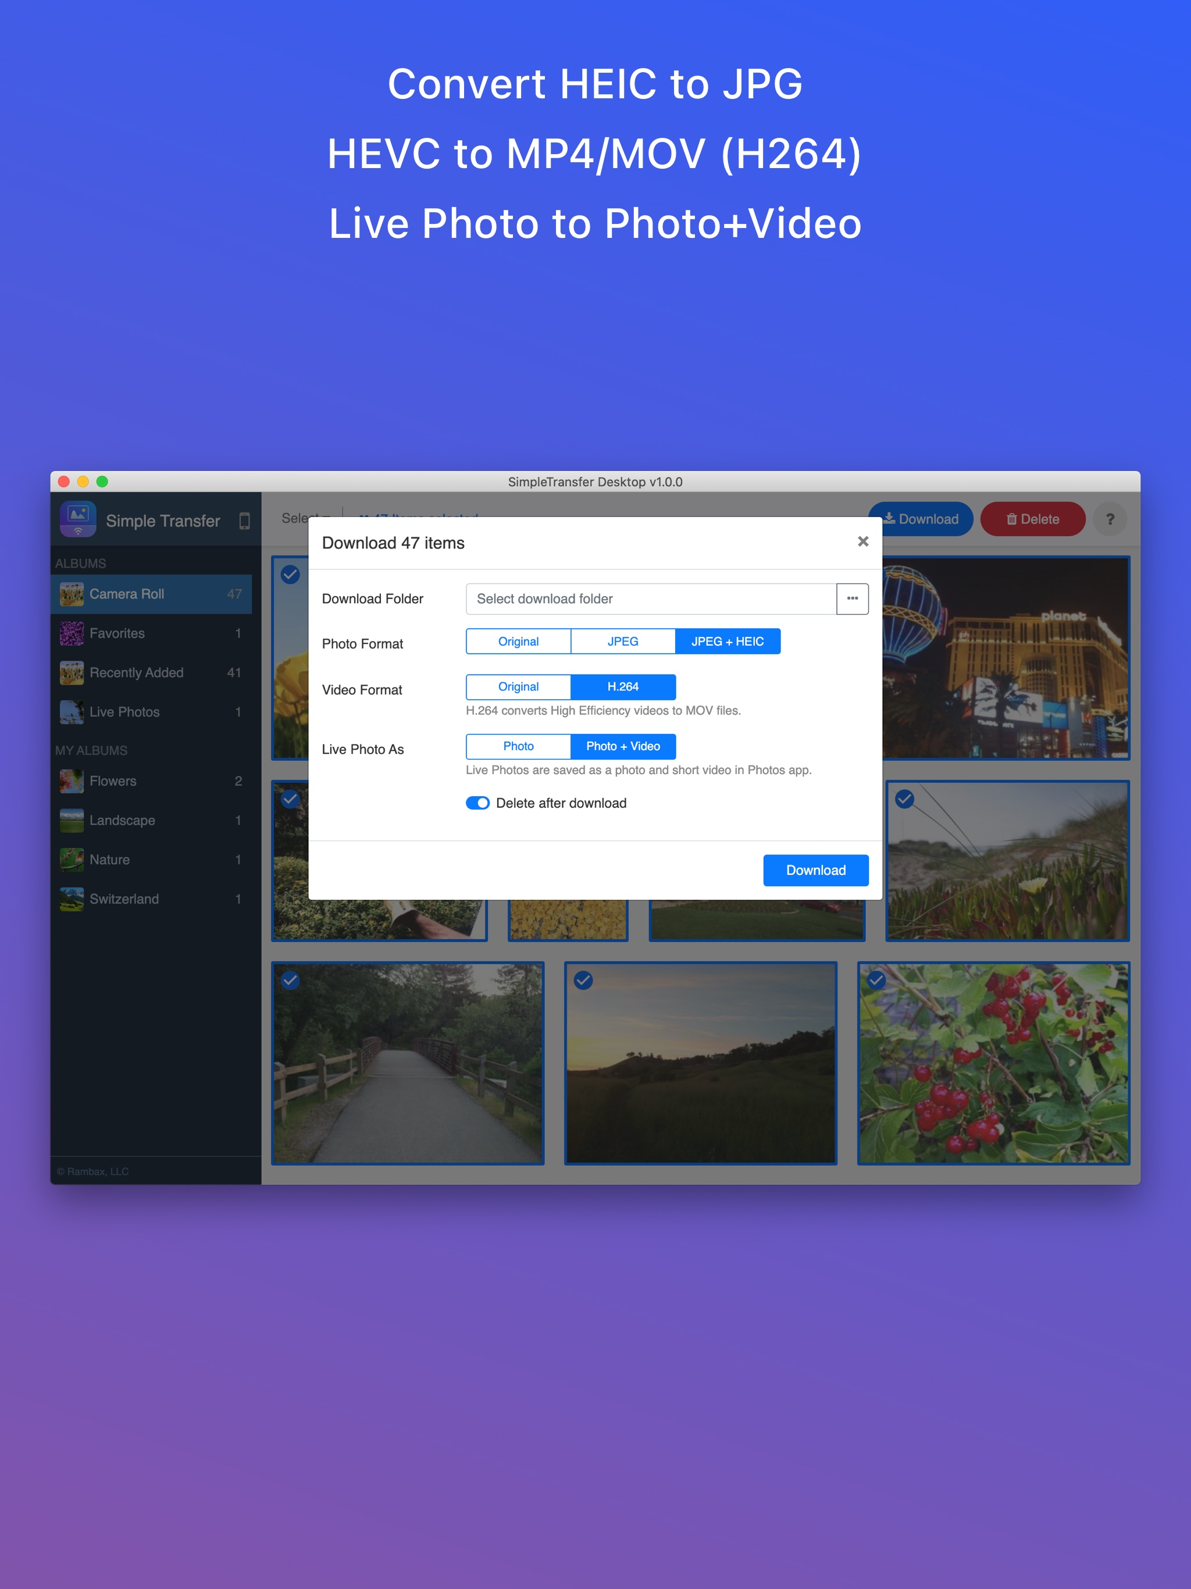Uncheck the sunset hills photo checkmark
Viewport: 1191px width, 1589px height.
click(583, 980)
